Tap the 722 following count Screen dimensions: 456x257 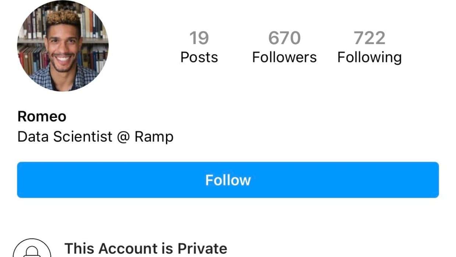[369, 38]
